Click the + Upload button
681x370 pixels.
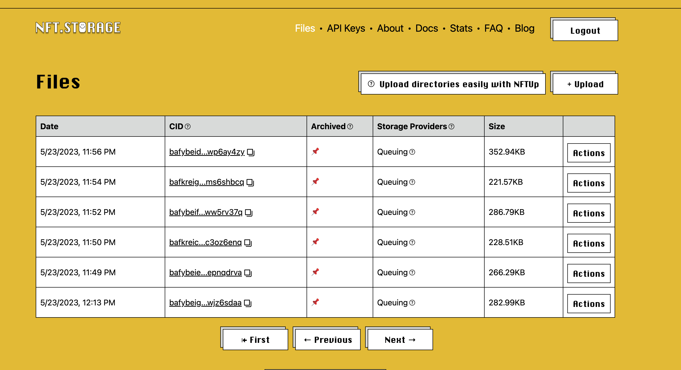click(x=585, y=84)
